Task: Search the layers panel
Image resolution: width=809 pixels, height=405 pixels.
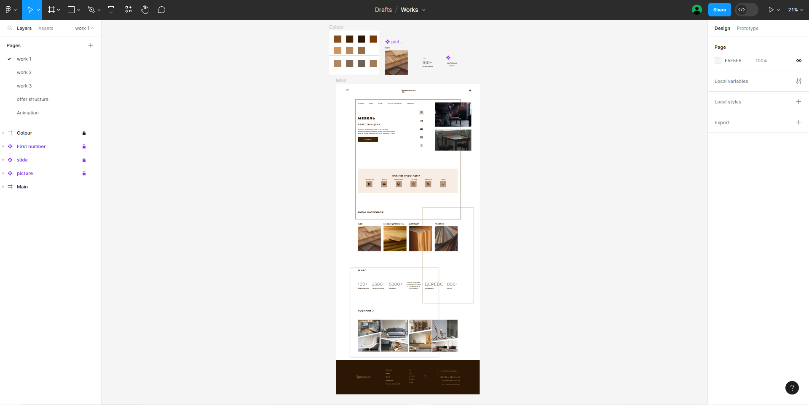Action: click(10, 28)
